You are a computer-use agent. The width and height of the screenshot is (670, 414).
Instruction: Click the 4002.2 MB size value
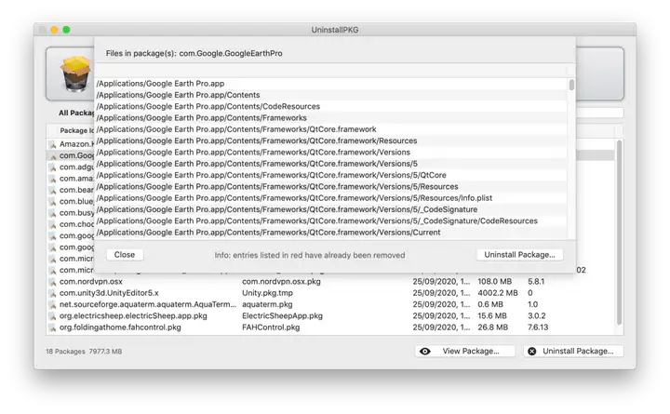point(497,293)
